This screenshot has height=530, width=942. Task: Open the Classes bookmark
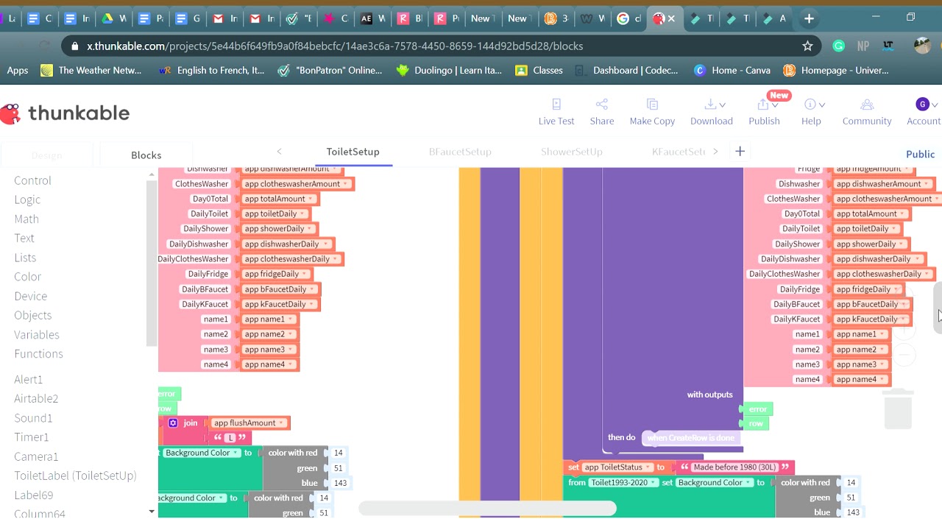pos(539,71)
